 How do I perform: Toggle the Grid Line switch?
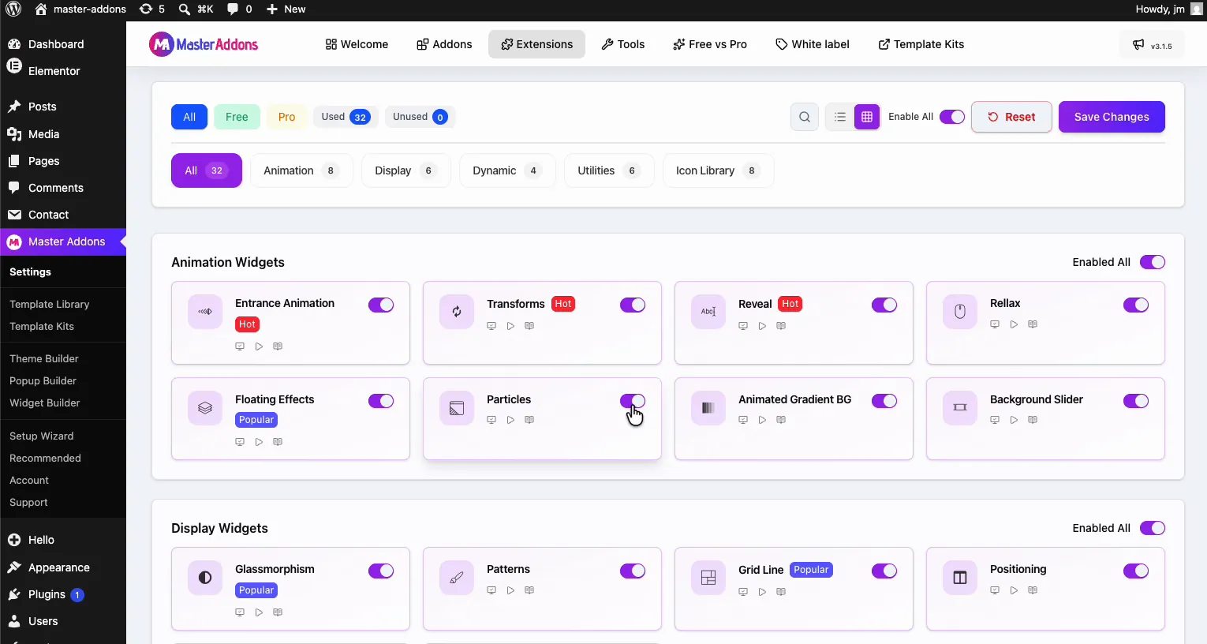click(884, 571)
